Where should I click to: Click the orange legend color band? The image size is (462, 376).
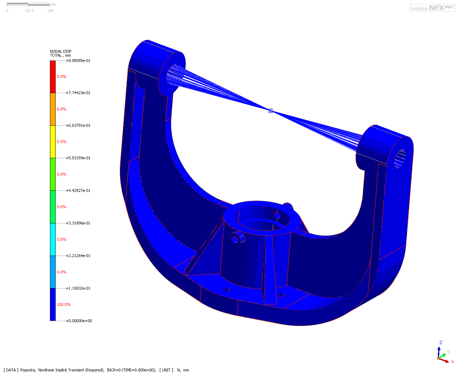pyautogui.click(x=53, y=109)
